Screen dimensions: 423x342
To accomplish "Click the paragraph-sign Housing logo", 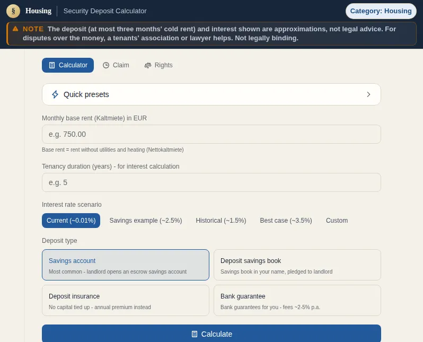I will click(13, 11).
